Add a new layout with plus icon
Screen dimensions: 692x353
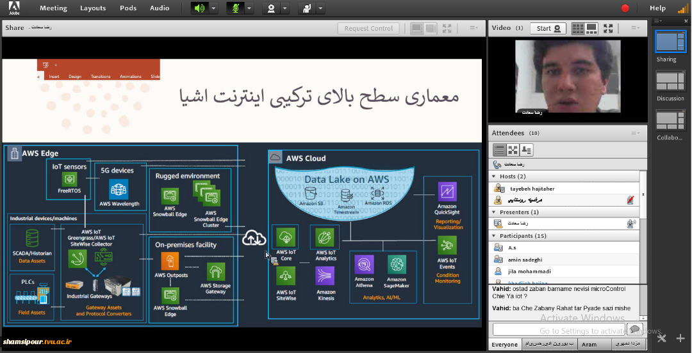coord(680,338)
